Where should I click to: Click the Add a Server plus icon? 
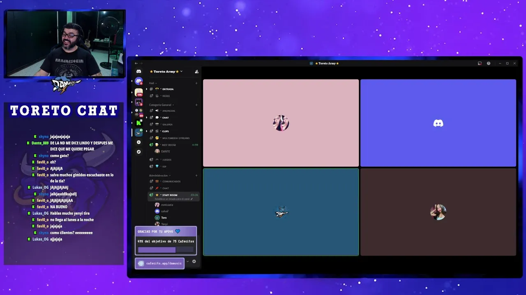(x=138, y=142)
